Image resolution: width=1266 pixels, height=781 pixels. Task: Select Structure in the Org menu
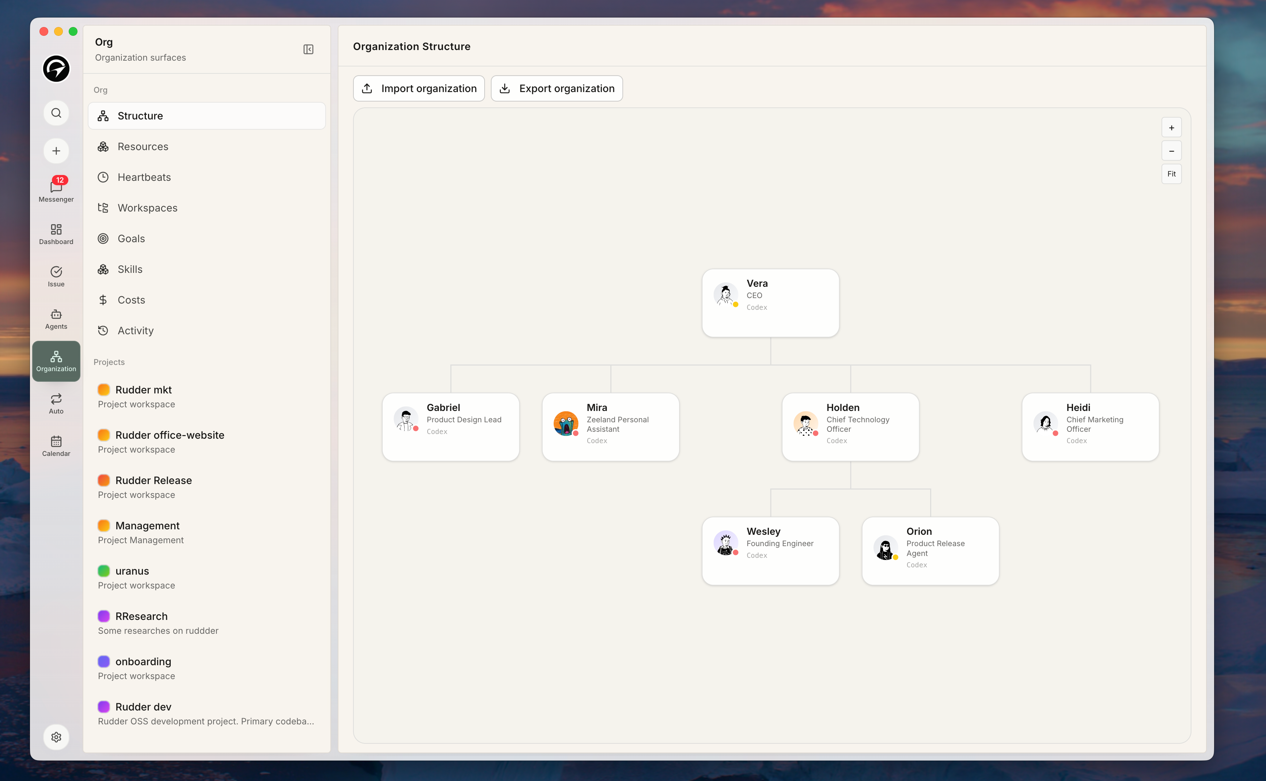207,116
